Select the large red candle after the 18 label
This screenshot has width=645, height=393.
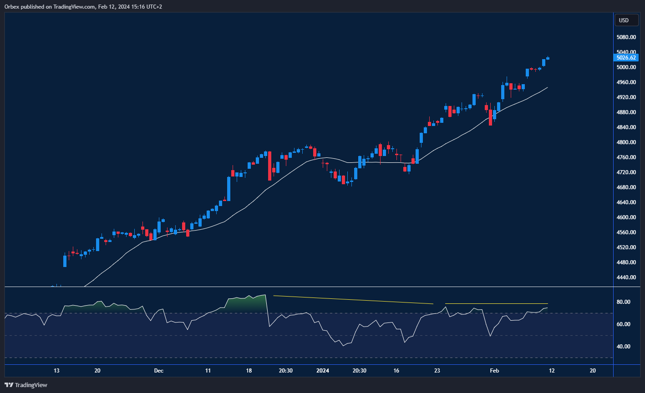[270, 166]
